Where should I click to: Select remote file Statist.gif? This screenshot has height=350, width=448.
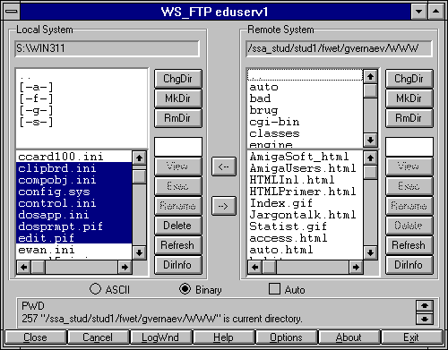pyautogui.click(x=306, y=226)
